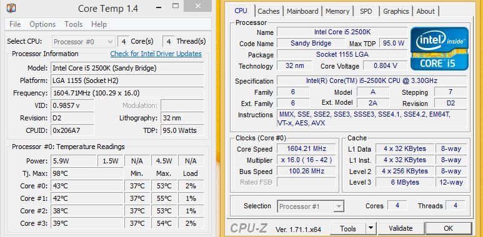
Task: Click the Validate button in CPU-Z
Action: click(x=401, y=229)
